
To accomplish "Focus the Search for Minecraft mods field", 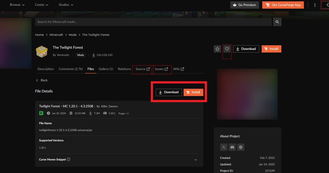I will click(154, 22).
